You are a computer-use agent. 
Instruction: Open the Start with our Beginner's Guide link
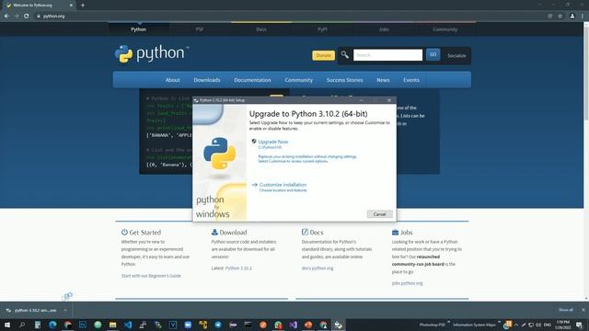point(151,276)
